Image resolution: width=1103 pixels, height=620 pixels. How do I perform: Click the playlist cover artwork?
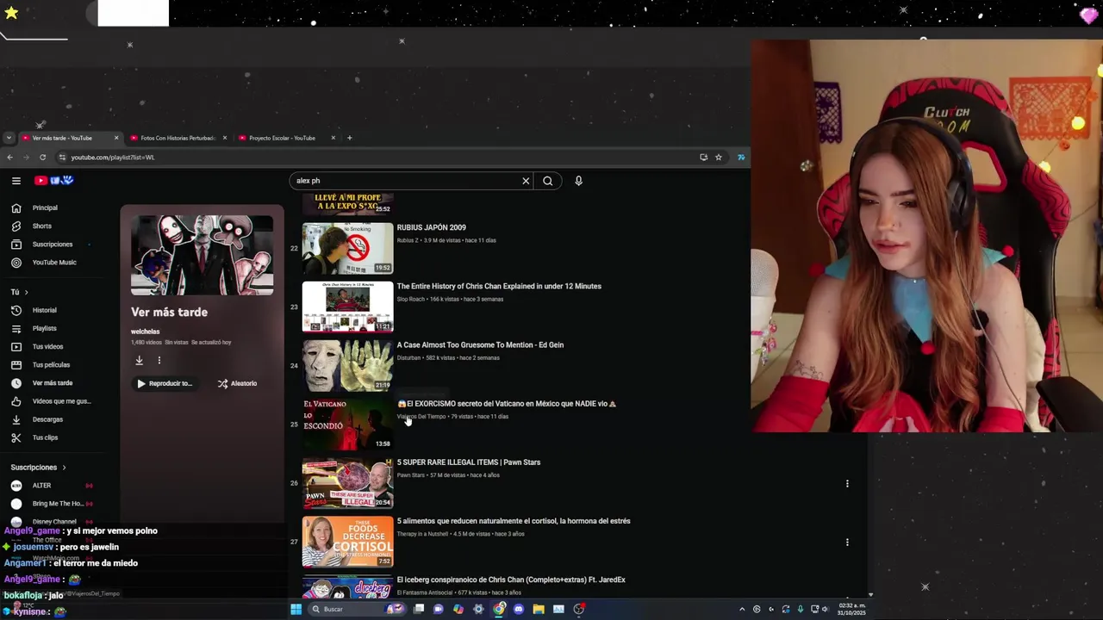tap(202, 256)
